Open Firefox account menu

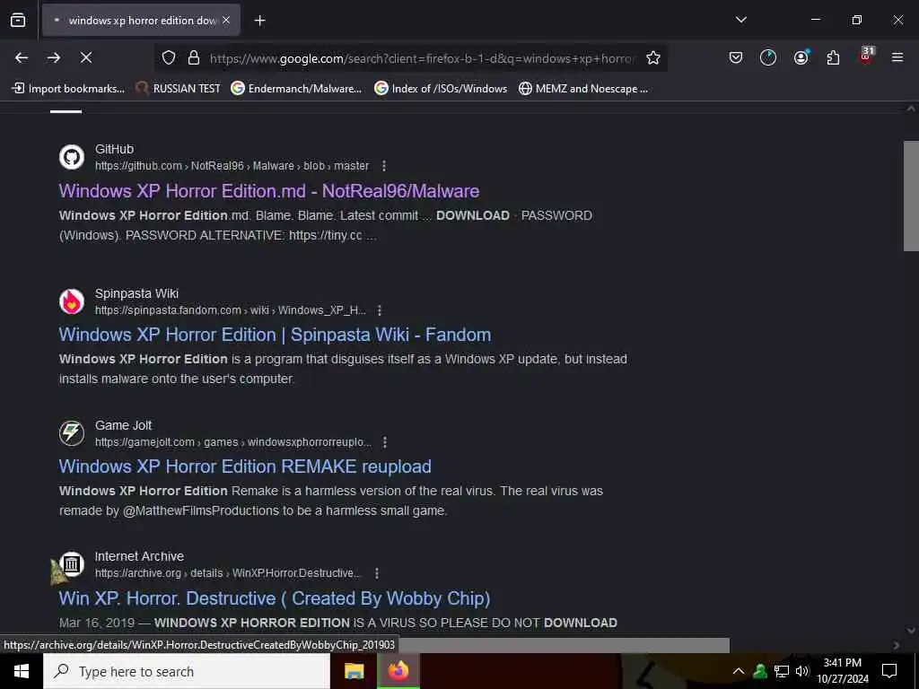pos(801,57)
